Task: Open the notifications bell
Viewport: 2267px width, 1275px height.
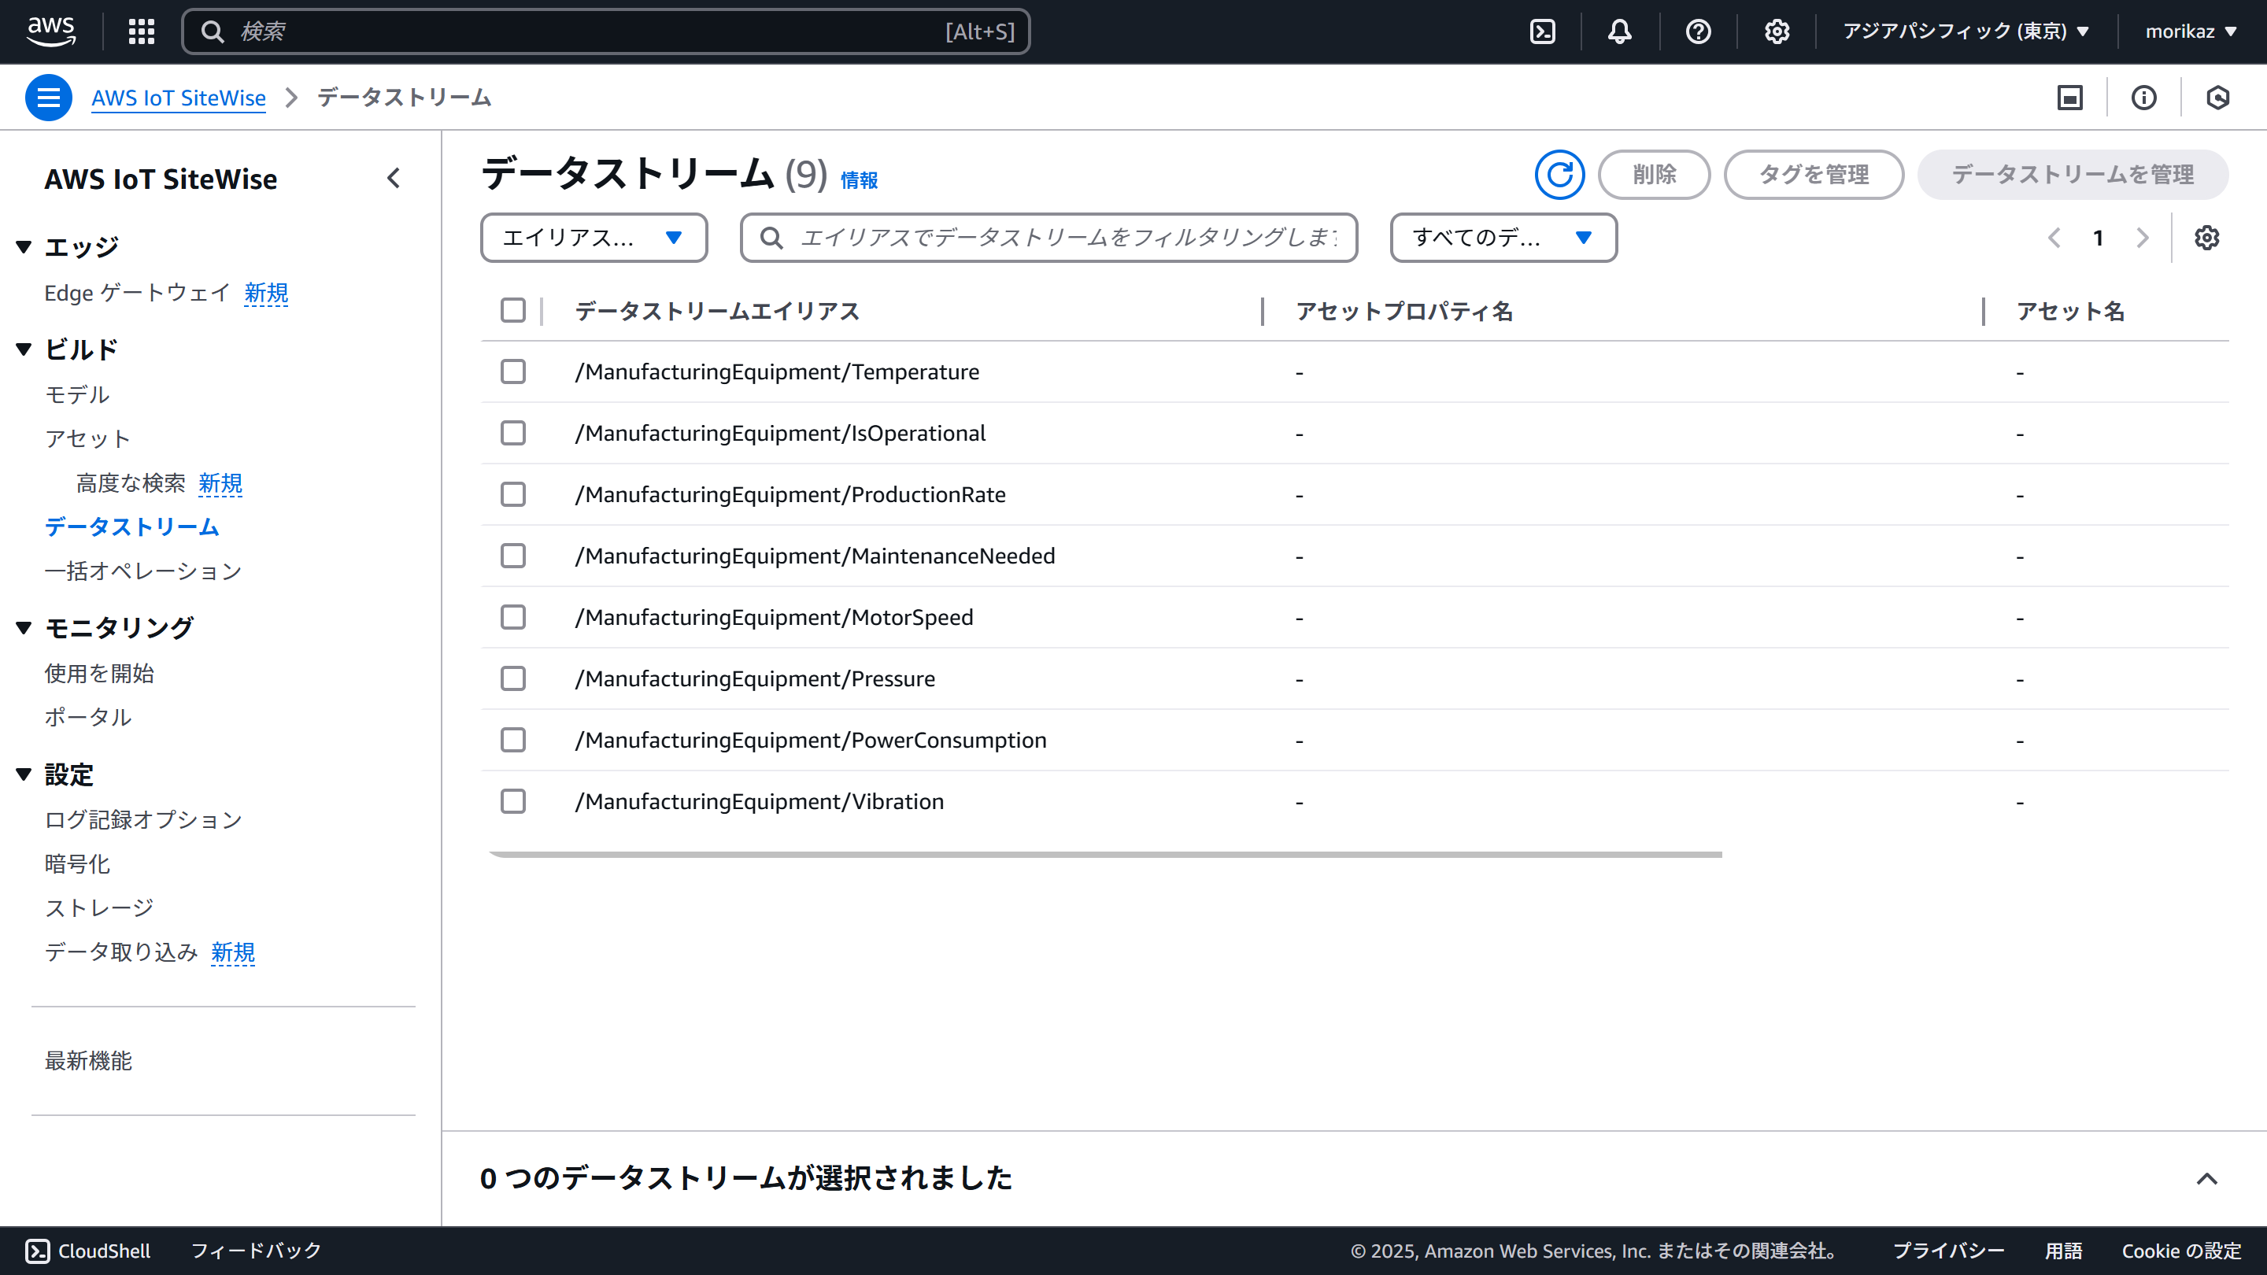Action: tap(1619, 31)
